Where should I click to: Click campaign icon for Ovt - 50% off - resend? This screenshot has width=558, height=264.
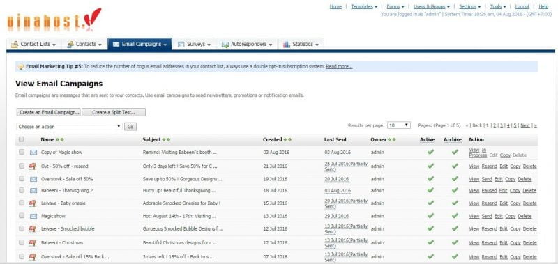pos(33,166)
